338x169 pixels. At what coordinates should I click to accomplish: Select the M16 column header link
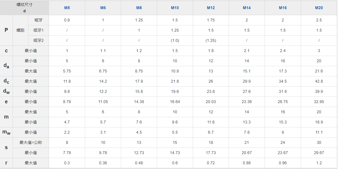coord(283,8)
